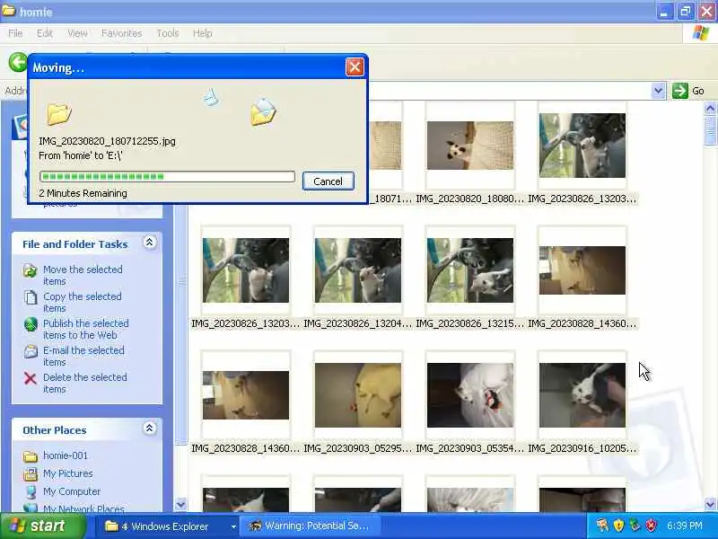Open the Favorites menu
The width and height of the screenshot is (718, 539).
[x=121, y=33]
